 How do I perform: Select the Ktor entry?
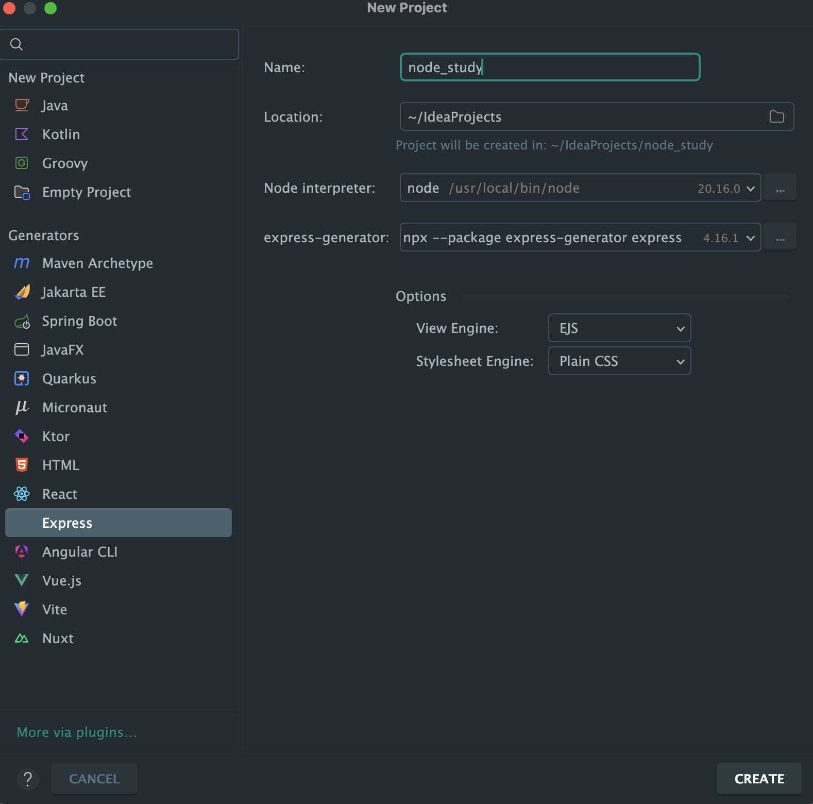tap(118, 436)
